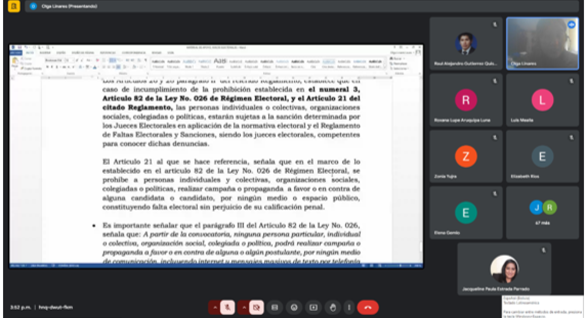The height and width of the screenshot is (318, 586).
Task: Open the emoji reactions panel
Action: point(292,307)
